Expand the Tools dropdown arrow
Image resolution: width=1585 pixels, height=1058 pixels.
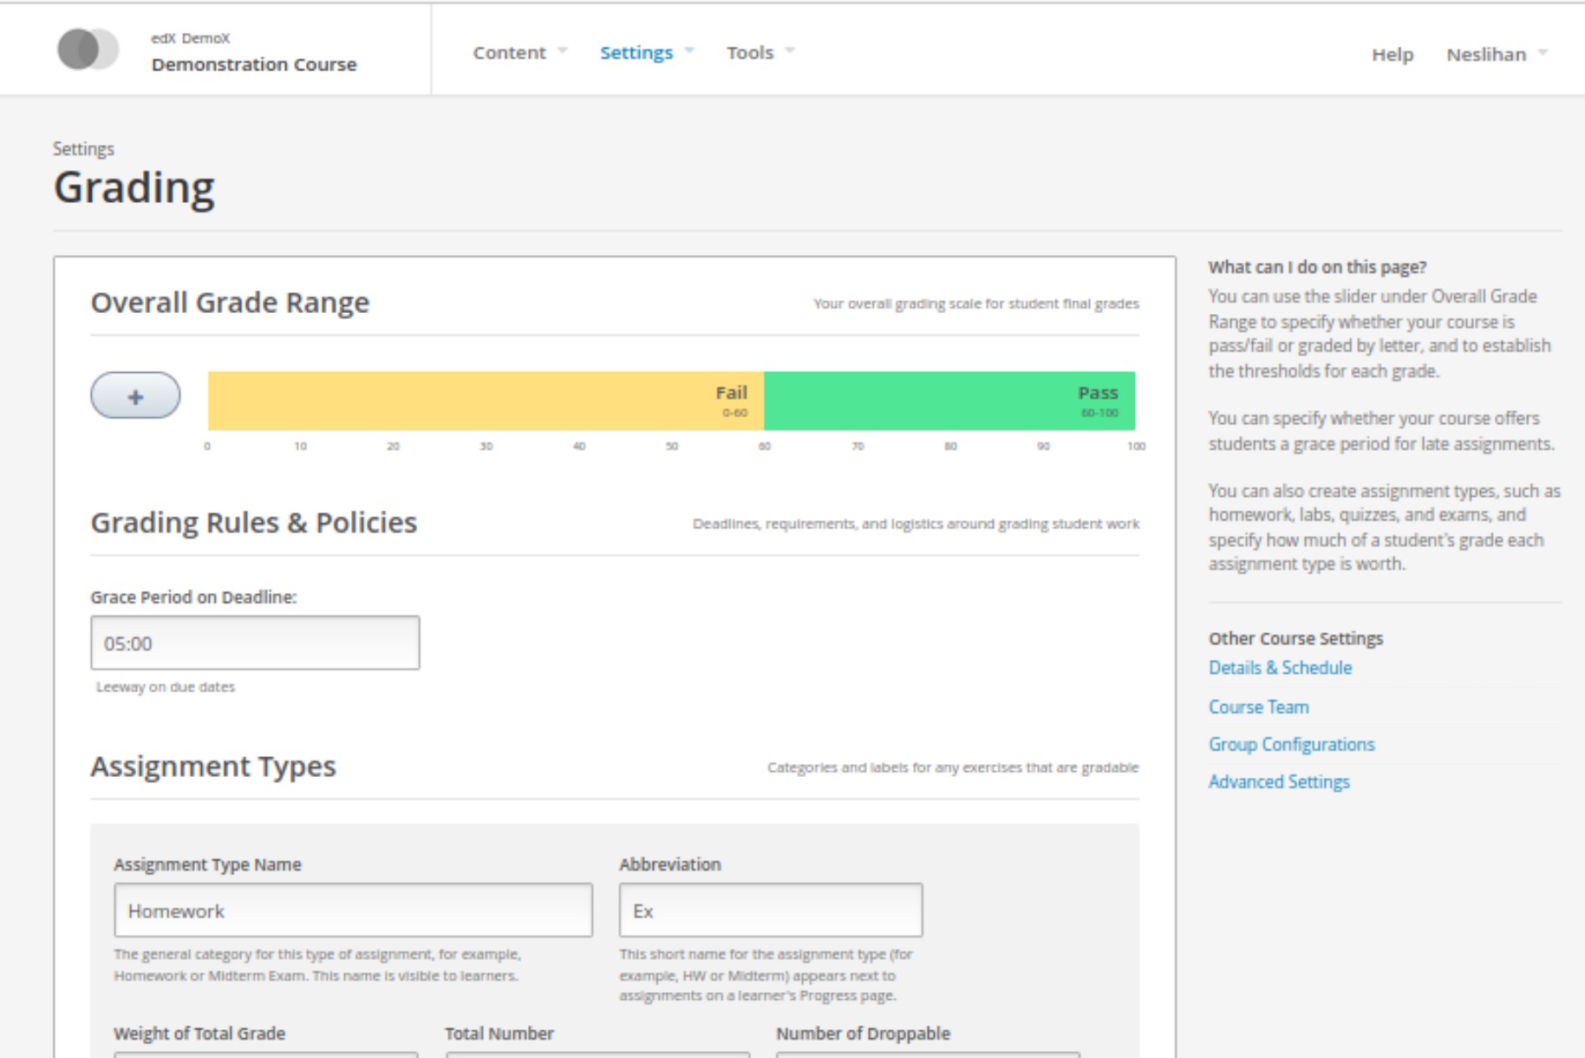(x=790, y=50)
